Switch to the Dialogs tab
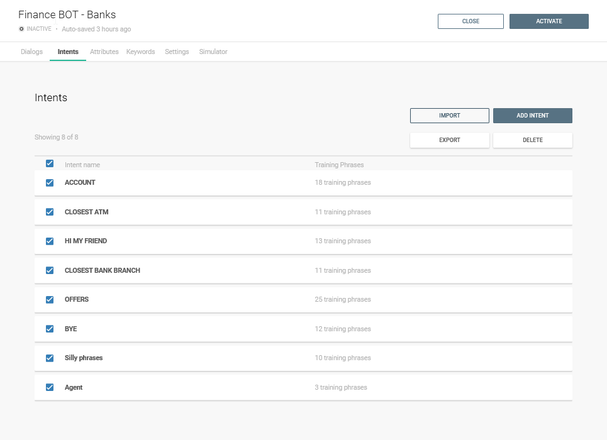This screenshot has width=607, height=440. [31, 52]
